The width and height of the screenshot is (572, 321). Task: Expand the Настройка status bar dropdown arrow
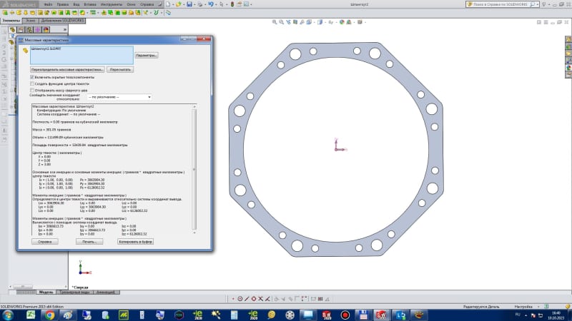pyautogui.click(x=538, y=307)
